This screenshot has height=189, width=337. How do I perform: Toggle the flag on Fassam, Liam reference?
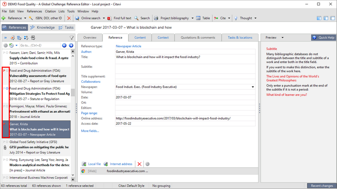pyautogui.click(x=4, y=53)
